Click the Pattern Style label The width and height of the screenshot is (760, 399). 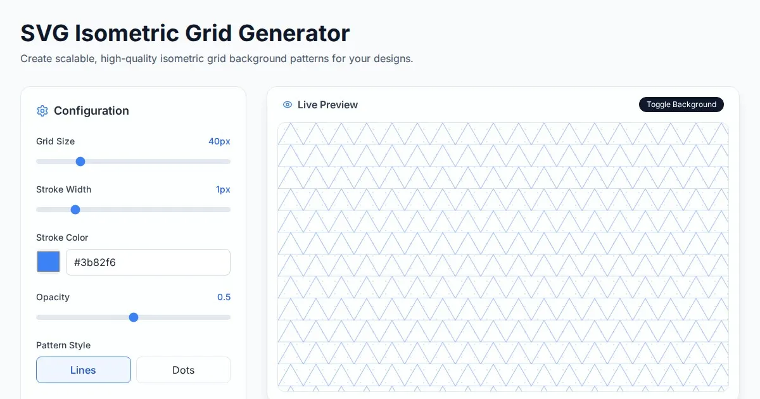pos(63,345)
